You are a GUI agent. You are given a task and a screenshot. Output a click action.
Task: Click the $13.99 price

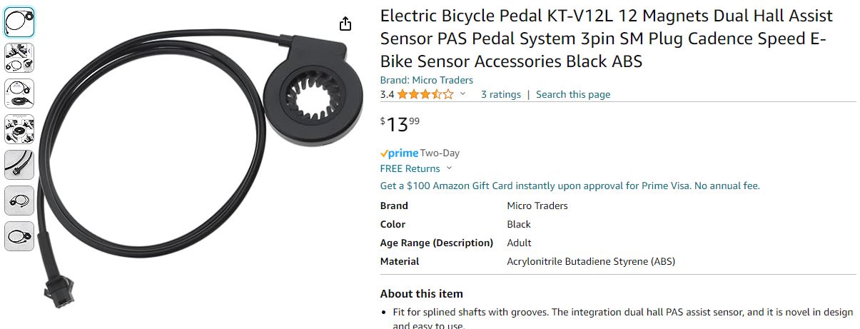coord(400,124)
